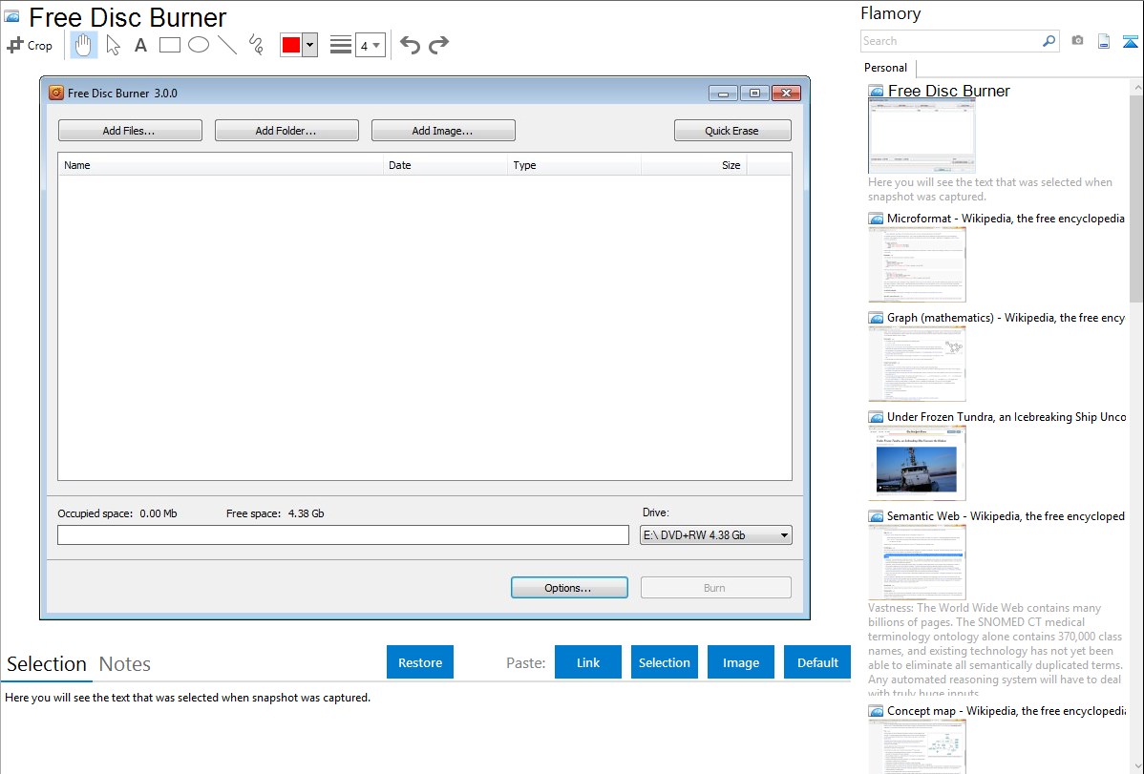Viewport: 1144px width, 774px height.
Task: Sort by the Name column header
Action: [222, 165]
